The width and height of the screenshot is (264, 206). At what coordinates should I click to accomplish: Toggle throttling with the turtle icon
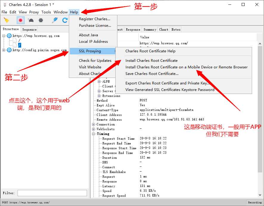(31, 20)
